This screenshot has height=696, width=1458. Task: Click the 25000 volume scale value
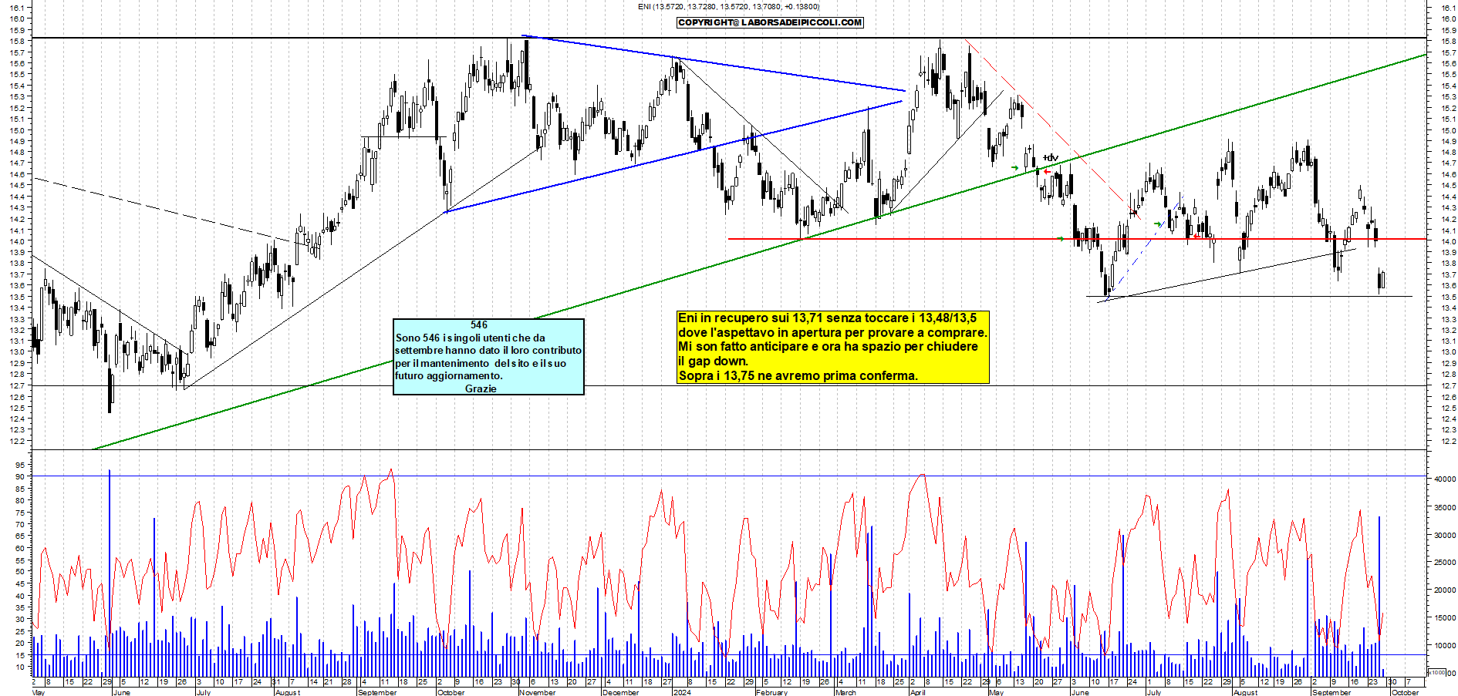pyautogui.click(x=1445, y=563)
